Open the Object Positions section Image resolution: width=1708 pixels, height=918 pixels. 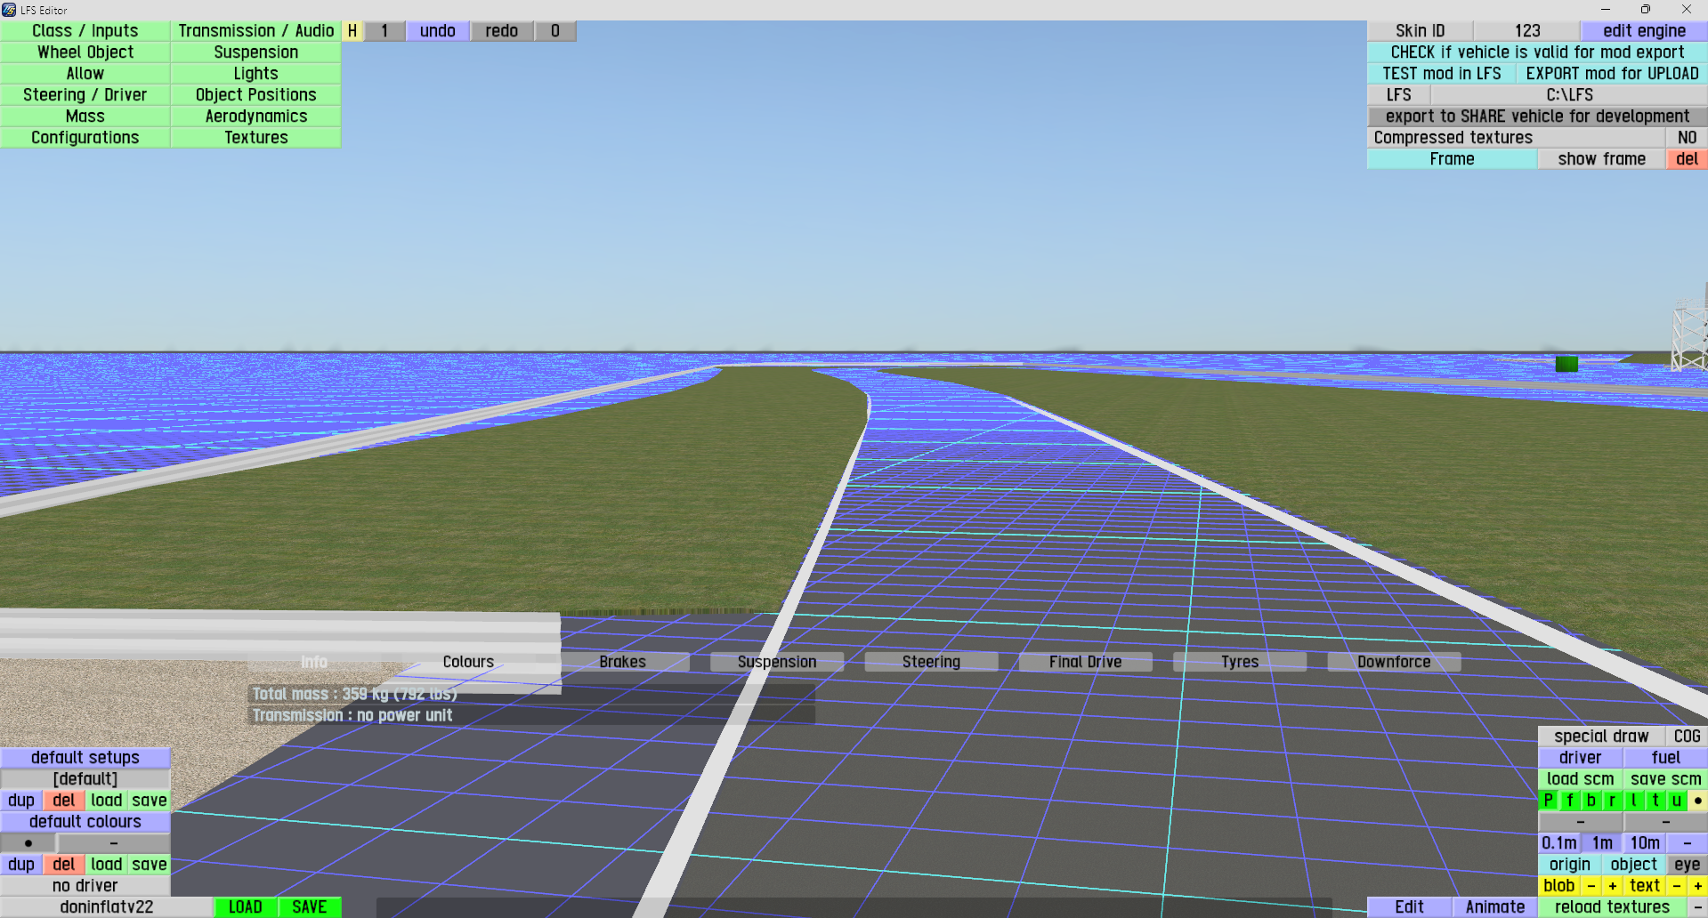pos(256,95)
